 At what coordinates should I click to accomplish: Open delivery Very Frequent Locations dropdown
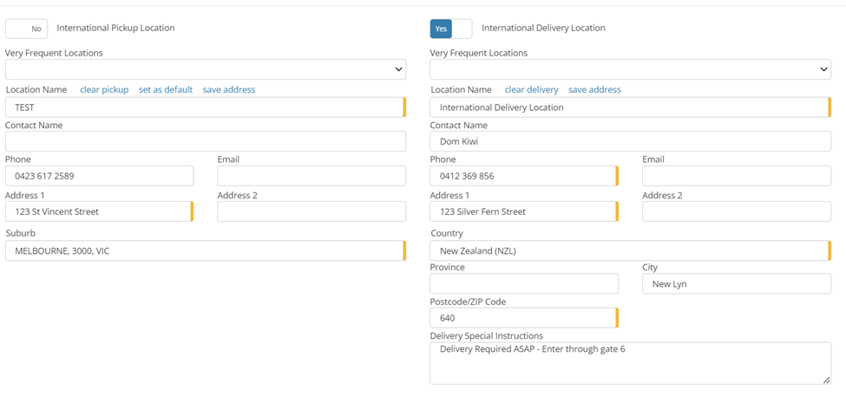tap(630, 69)
